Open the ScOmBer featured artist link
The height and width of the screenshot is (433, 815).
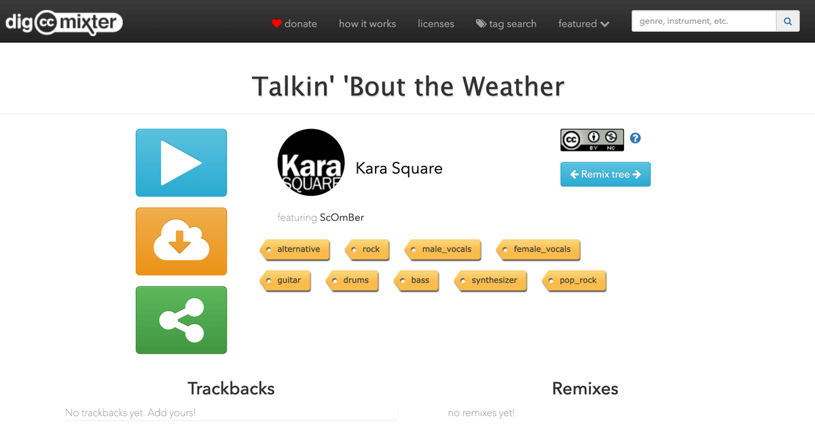[x=342, y=218]
